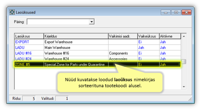The width and height of the screenshot is (201, 110).
Task: Click the Jah value in LADU's Vaikeüksus column
Action: coord(141,48)
